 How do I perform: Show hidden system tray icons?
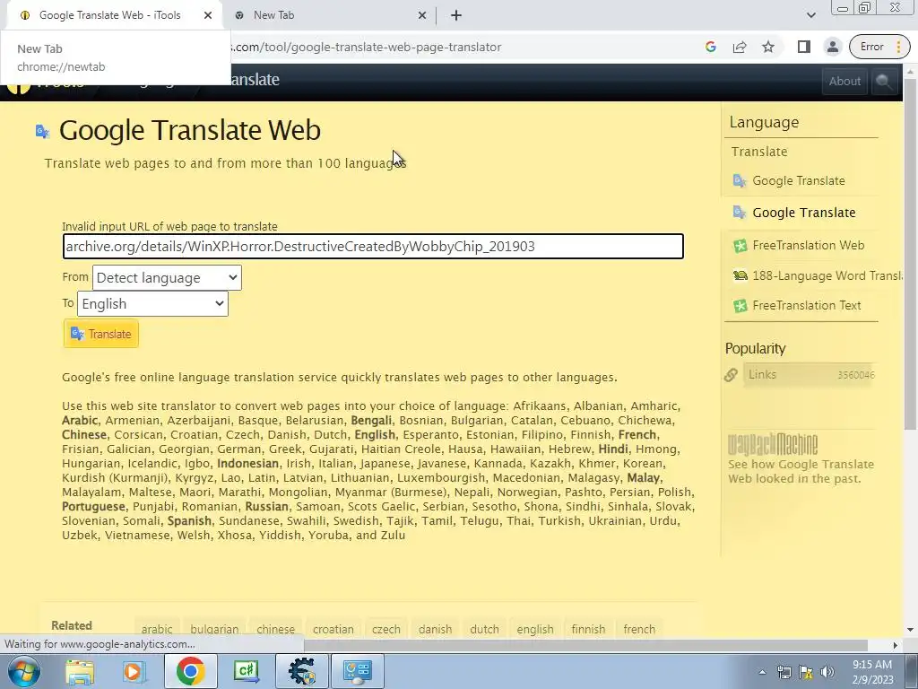click(762, 673)
